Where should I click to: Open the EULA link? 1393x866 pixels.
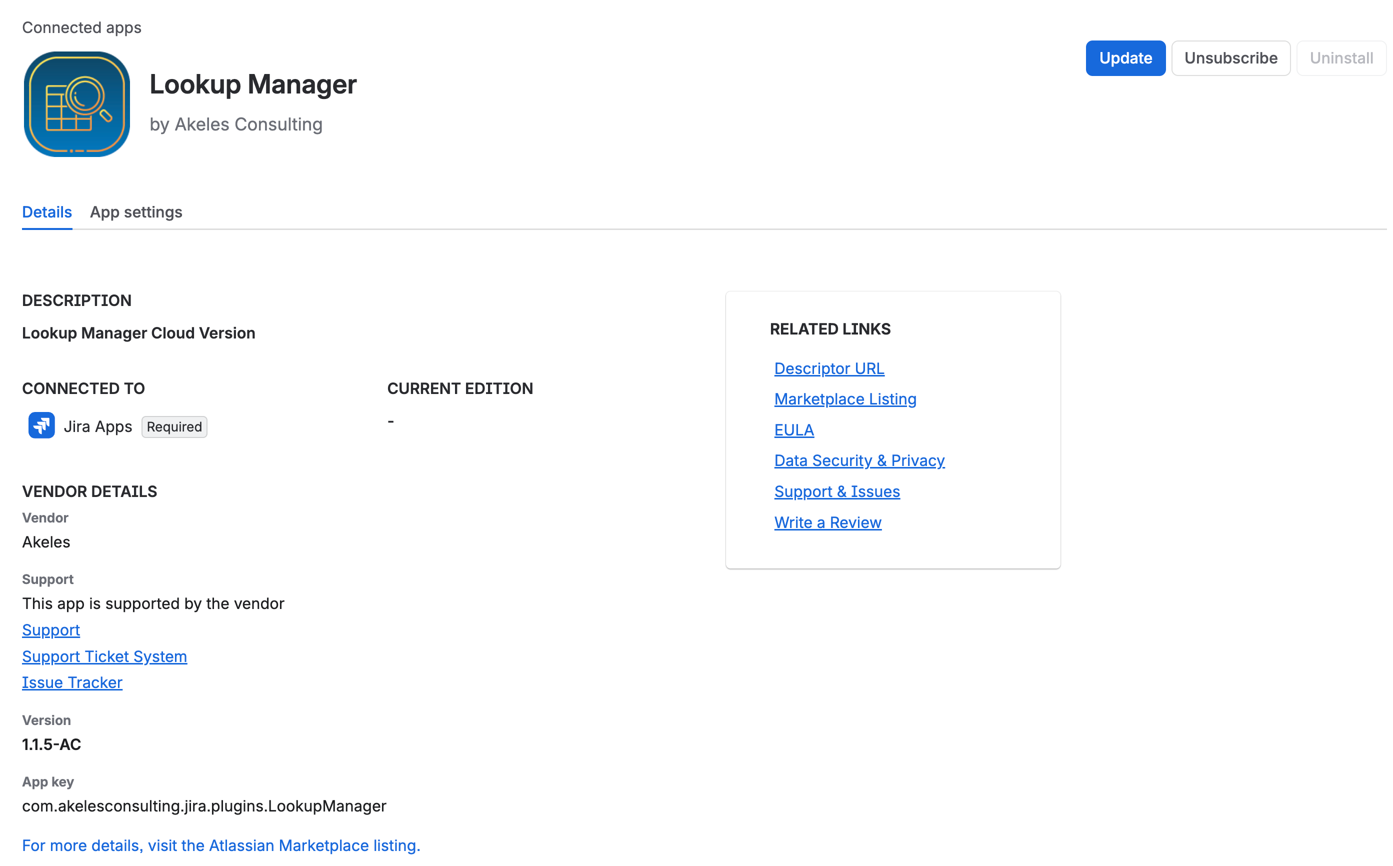click(794, 429)
